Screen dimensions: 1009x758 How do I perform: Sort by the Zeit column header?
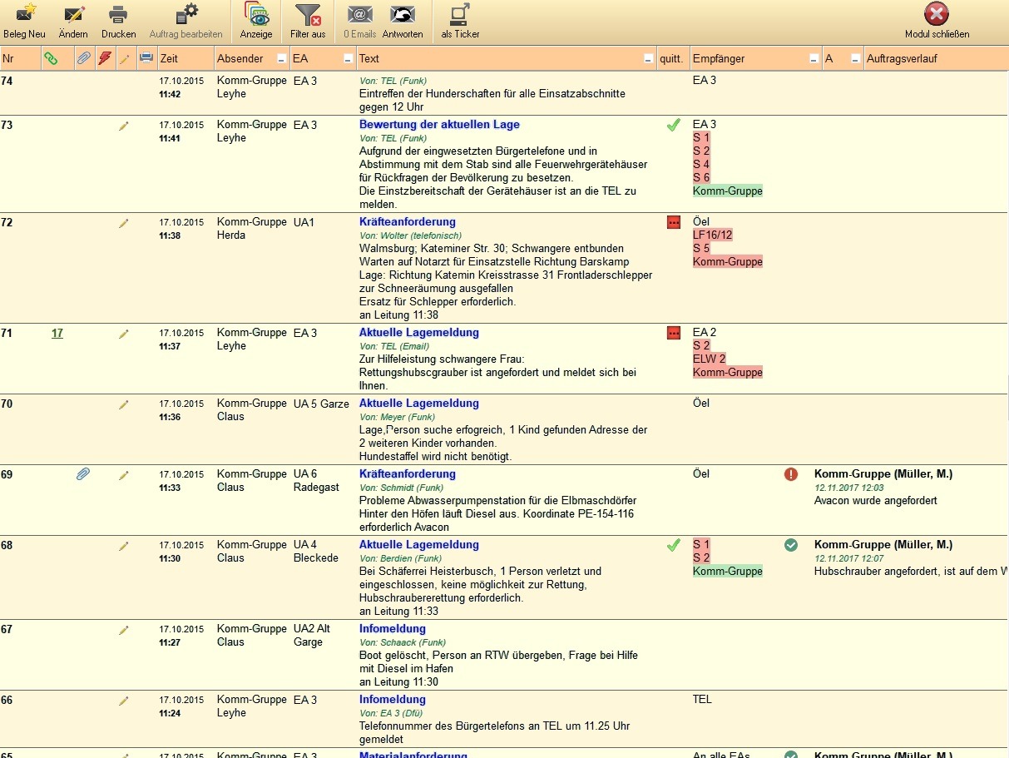(x=169, y=59)
